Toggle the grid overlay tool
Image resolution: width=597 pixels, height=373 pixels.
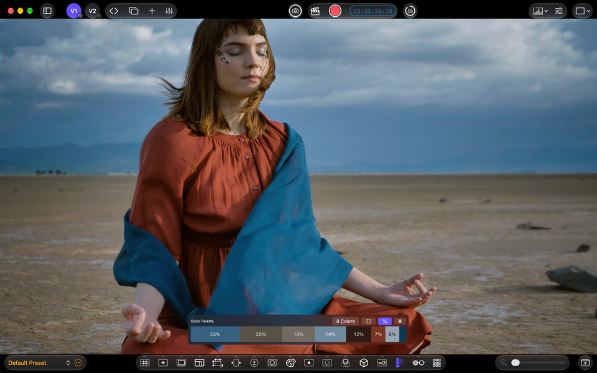pos(145,362)
